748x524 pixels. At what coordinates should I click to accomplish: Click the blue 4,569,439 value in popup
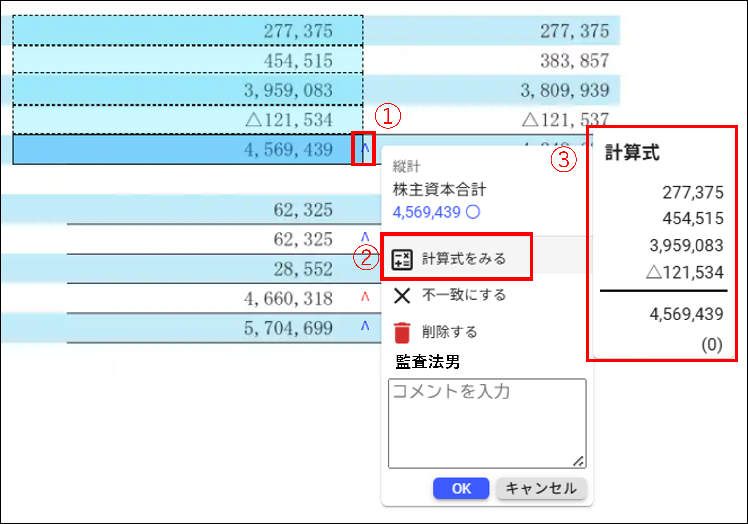click(x=427, y=212)
